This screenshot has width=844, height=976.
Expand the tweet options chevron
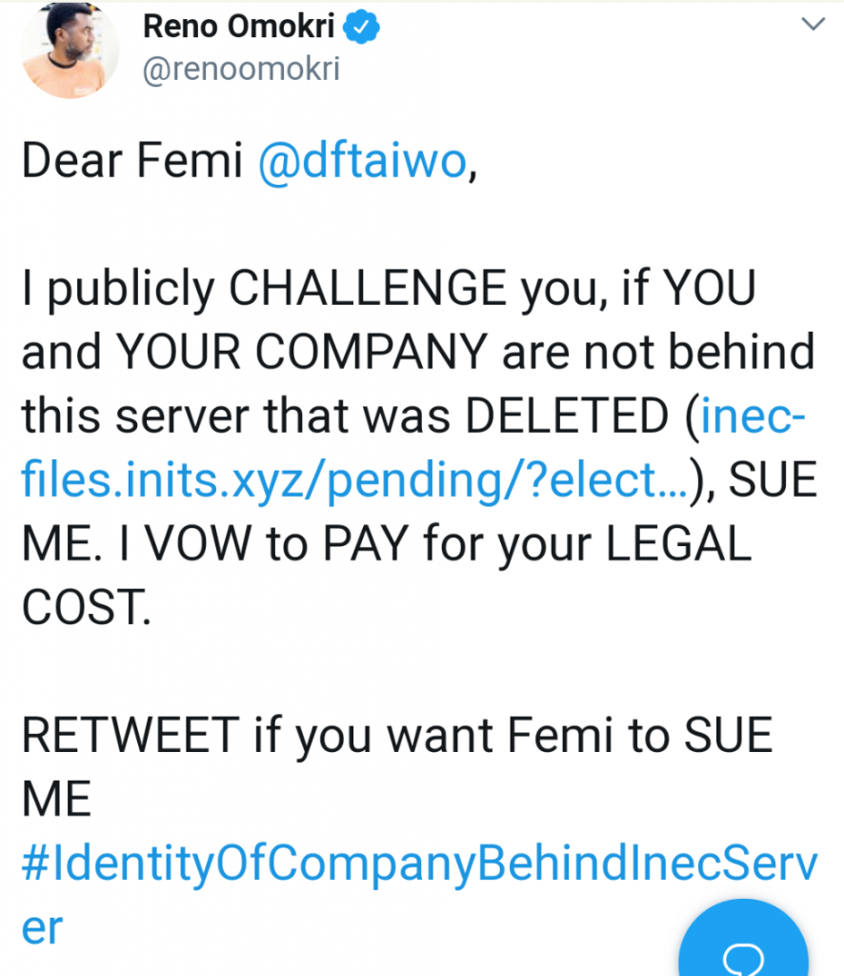click(x=812, y=26)
